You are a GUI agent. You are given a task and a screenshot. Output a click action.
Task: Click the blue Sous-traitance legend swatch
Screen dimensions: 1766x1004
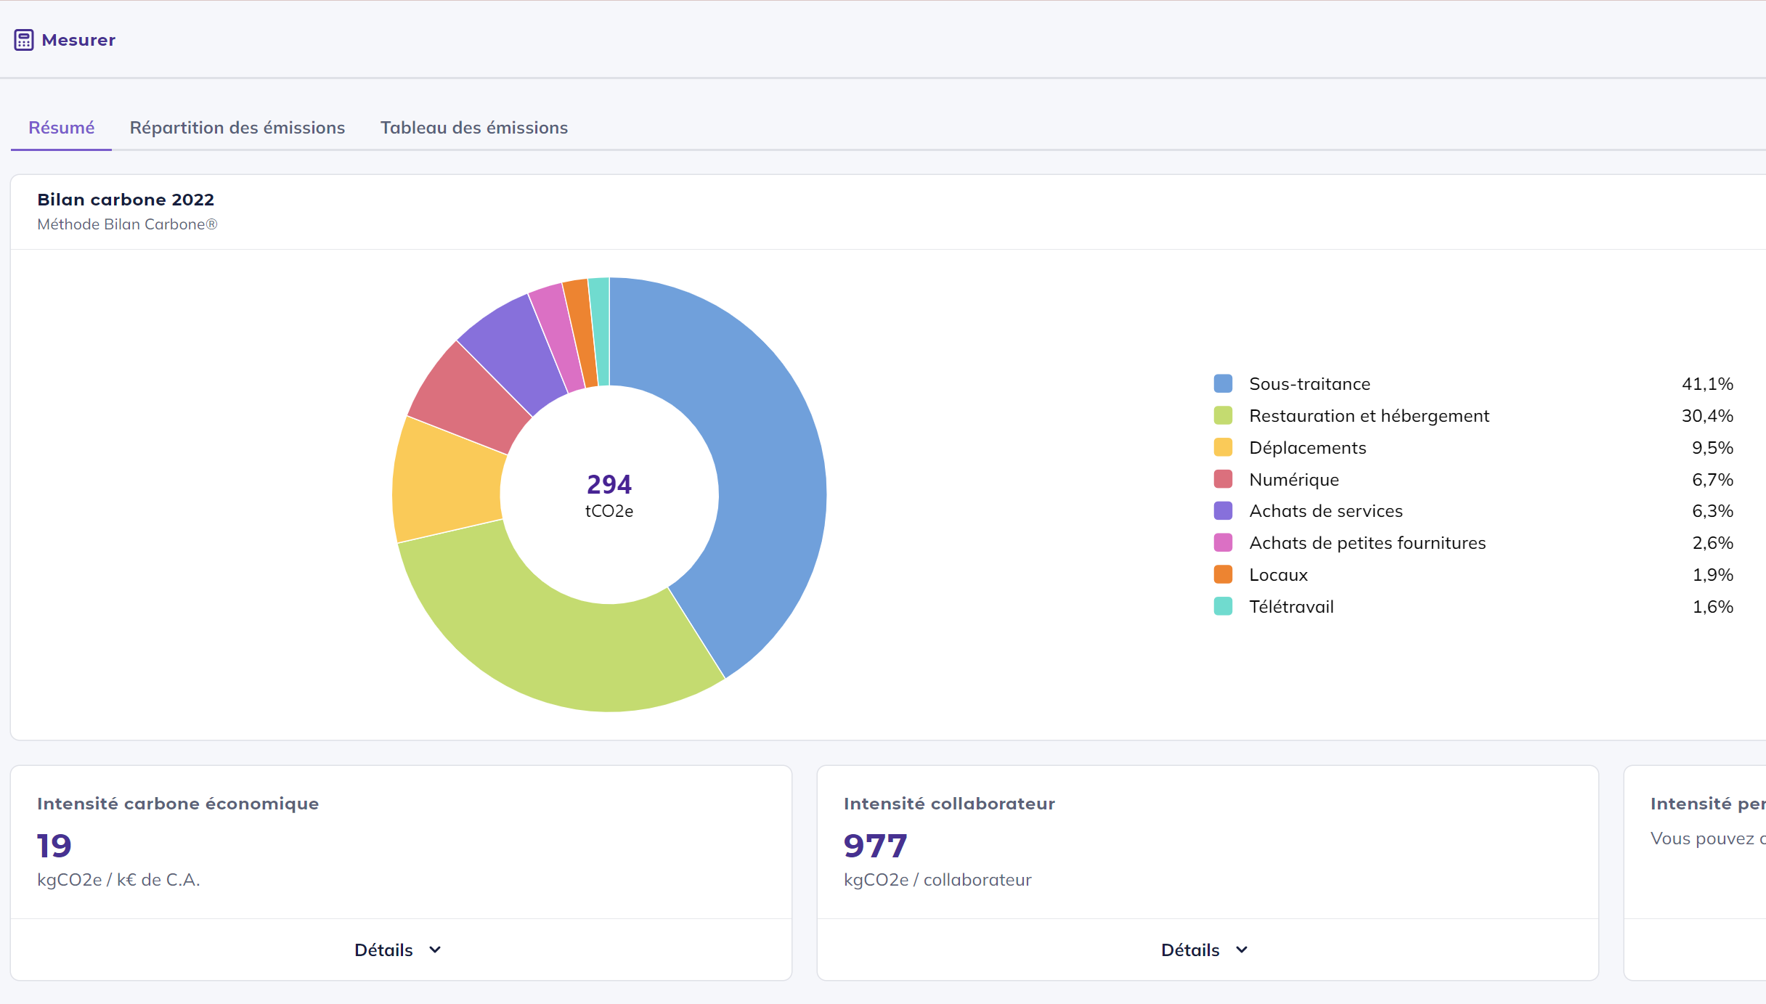pos(1223,384)
